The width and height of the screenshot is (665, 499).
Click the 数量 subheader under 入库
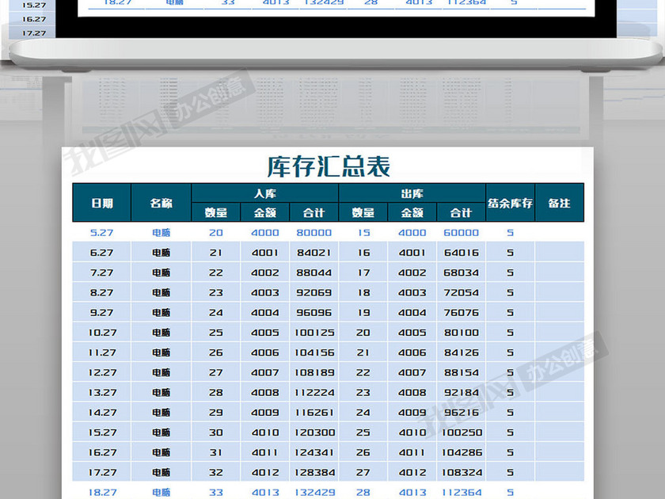216,212
